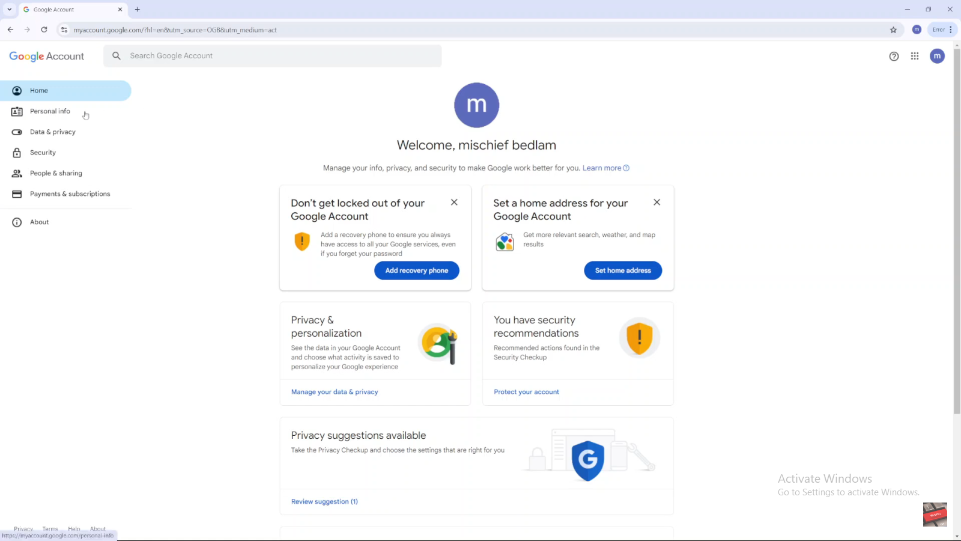961x541 pixels.
Task: Open the Google apps grid
Action: 915,56
